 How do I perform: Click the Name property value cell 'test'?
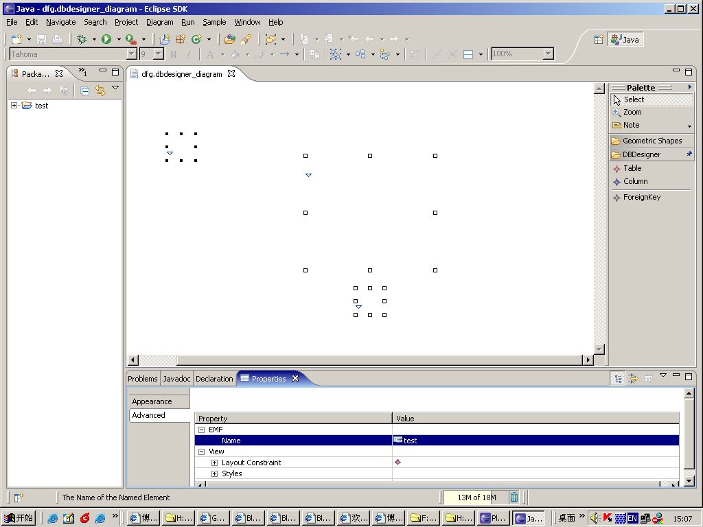point(535,441)
